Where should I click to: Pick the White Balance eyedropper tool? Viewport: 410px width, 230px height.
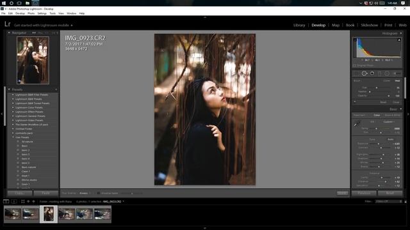(357, 123)
